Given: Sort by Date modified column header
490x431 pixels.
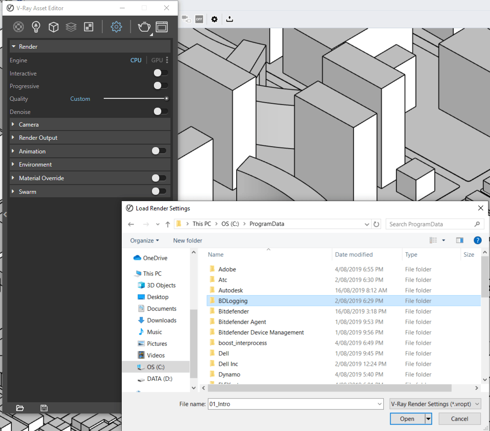Looking at the screenshot, I should tap(354, 254).
